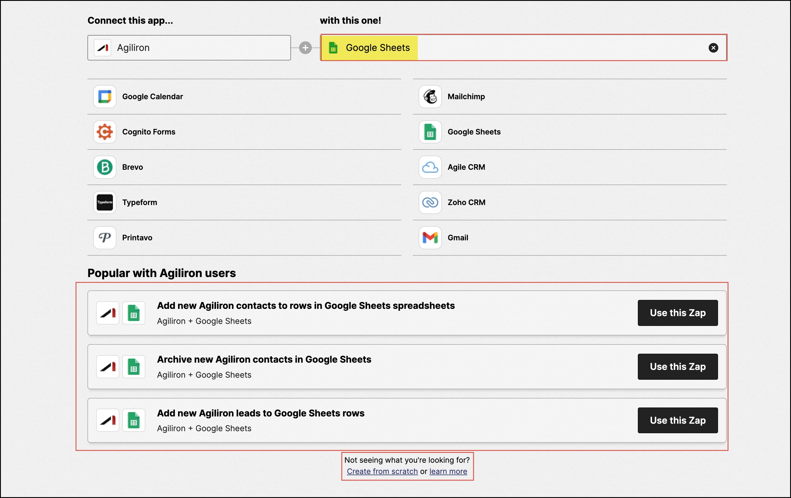Select Google Sheets in the app list
791x498 pixels.
click(x=474, y=132)
